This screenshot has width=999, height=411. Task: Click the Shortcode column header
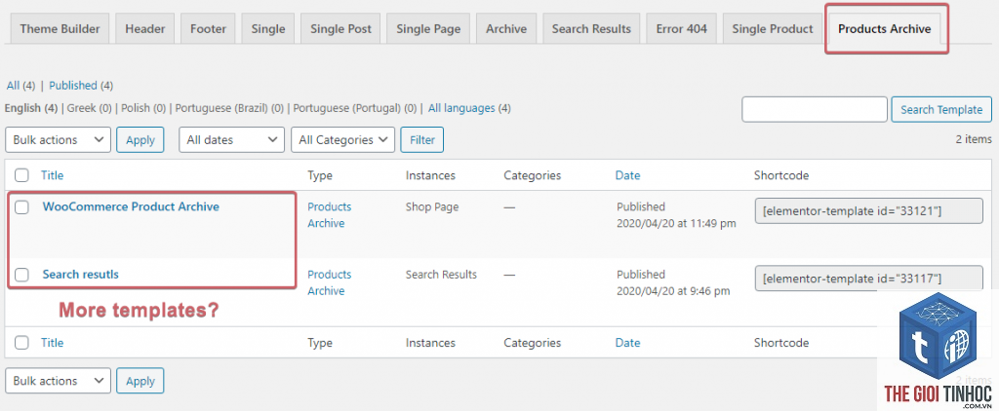(781, 175)
